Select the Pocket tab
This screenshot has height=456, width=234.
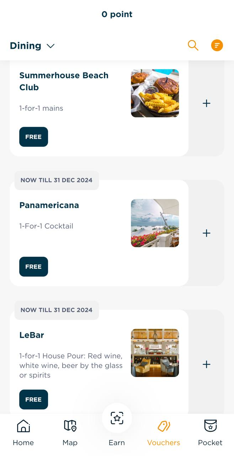point(210,432)
